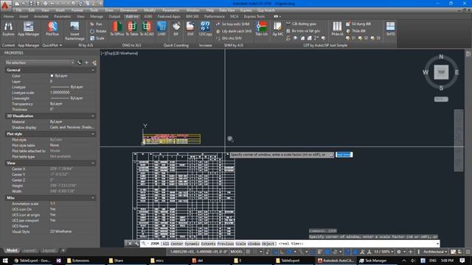Collapse the View properties section
This screenshot has width=472, height=265.
click(93, 163)
